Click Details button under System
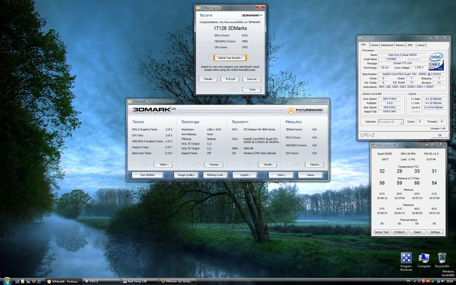The image size is (456, 285). click(268, 165)
